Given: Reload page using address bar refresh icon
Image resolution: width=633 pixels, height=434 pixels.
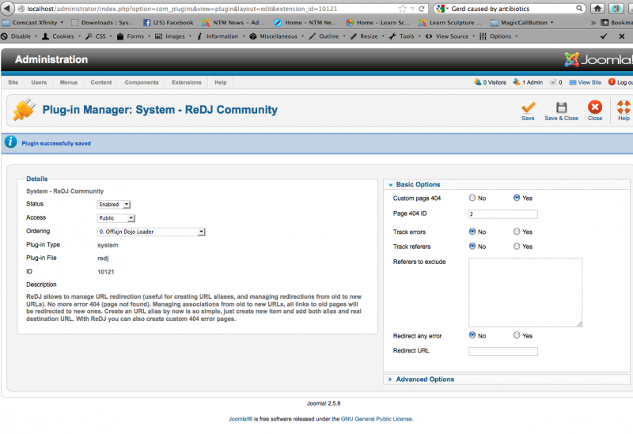Looking at the screenshot, I should point(422,9).
